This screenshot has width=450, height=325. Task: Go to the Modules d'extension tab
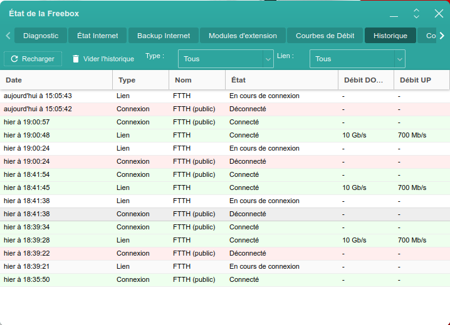(243, 36)
